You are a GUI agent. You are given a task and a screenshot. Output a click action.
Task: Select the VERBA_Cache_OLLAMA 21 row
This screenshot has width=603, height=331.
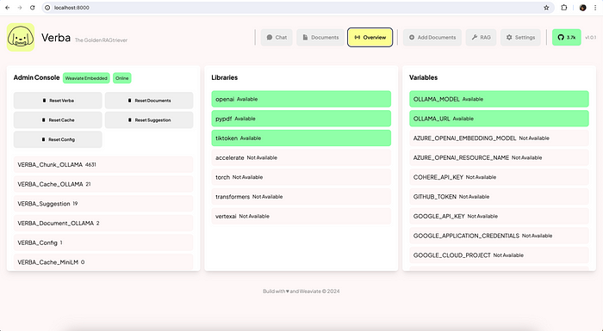103,184
